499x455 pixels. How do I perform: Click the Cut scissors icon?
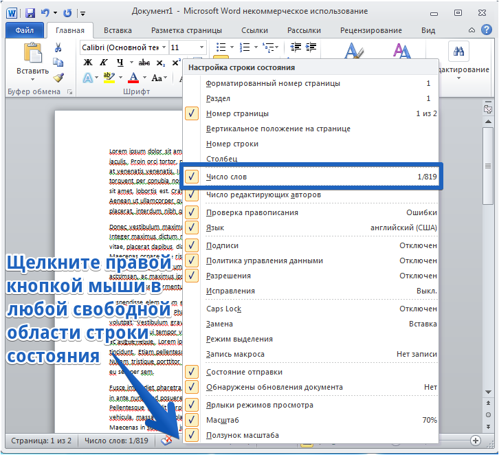click(58, 47)
